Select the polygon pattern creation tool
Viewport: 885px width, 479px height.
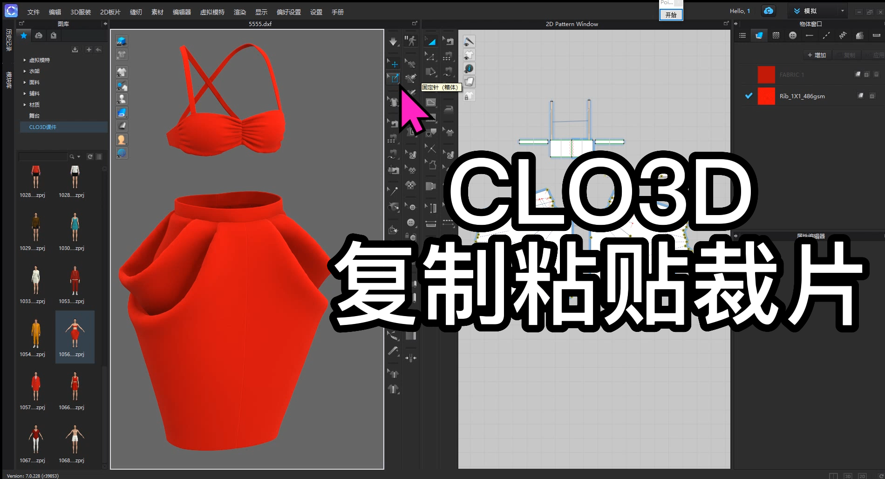tap(430, 72)
